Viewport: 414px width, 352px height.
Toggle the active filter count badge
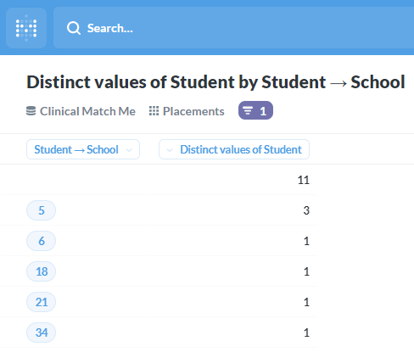[x=255, y=110]
